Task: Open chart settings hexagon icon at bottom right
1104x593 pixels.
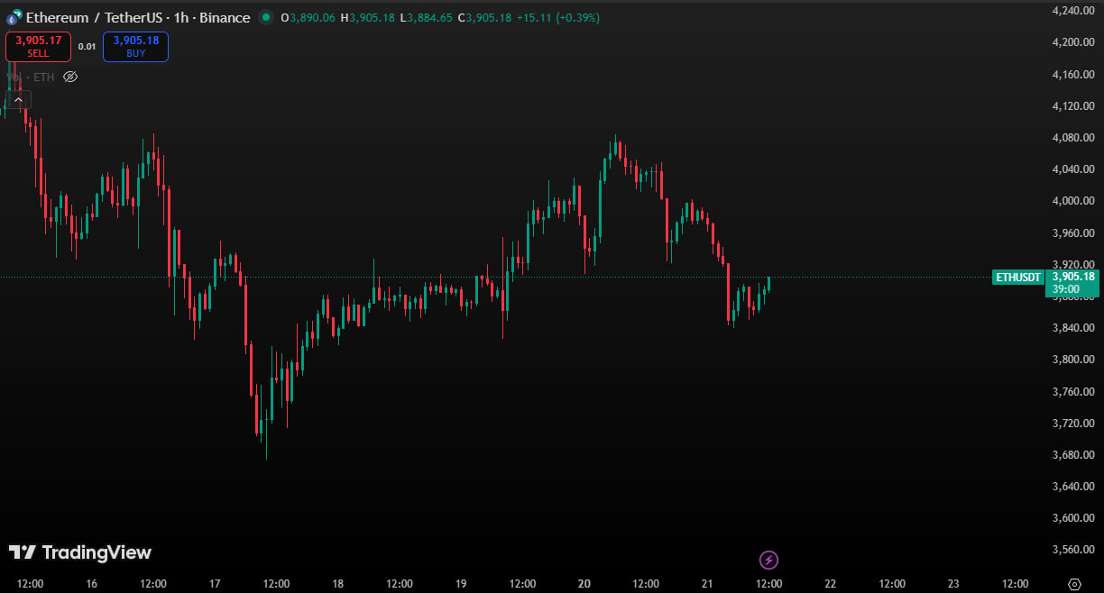Action: pyautogui.click(x=1074, y=583)
